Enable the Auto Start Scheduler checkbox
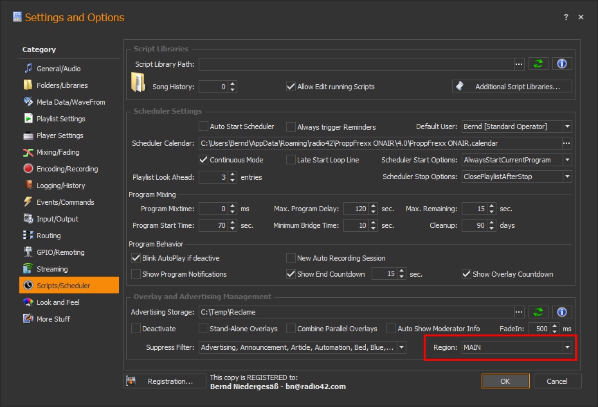This screenshot has width=598, height=407. (204, 126)
